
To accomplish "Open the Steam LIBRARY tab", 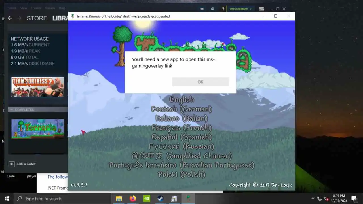I will tap(60, 18).
